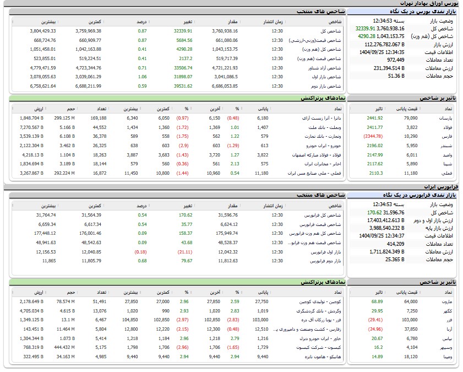
Task: Open the دانرا symbol in top traded list
Action: click(319, 118)
